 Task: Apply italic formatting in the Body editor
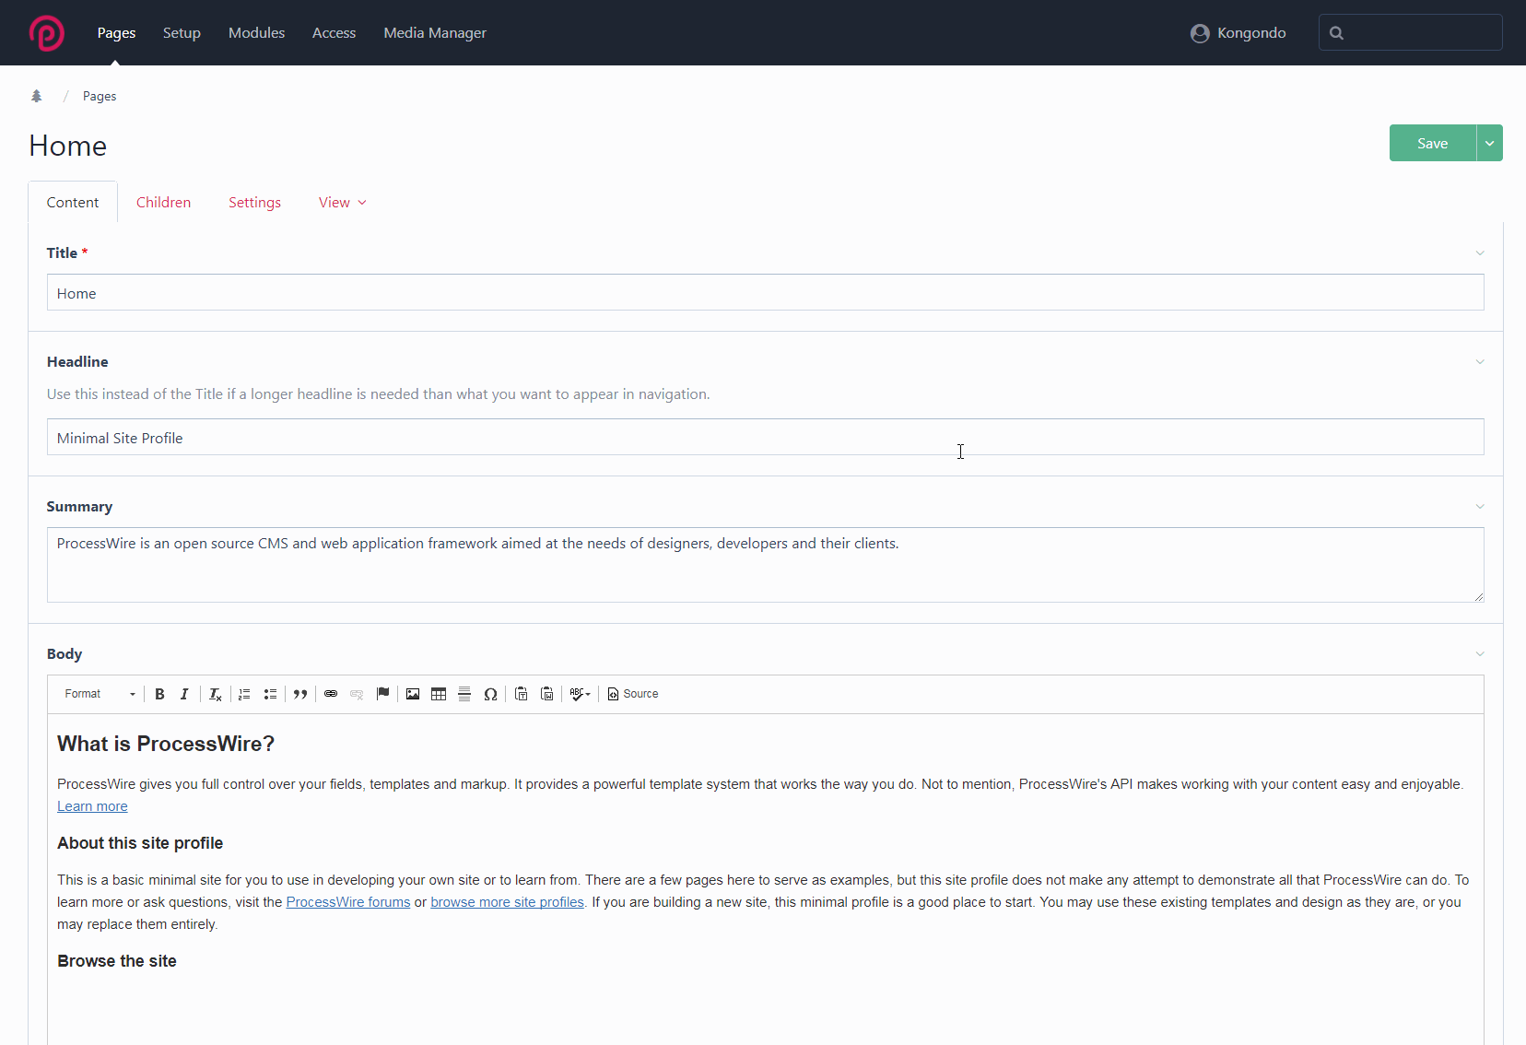(184, 694)
